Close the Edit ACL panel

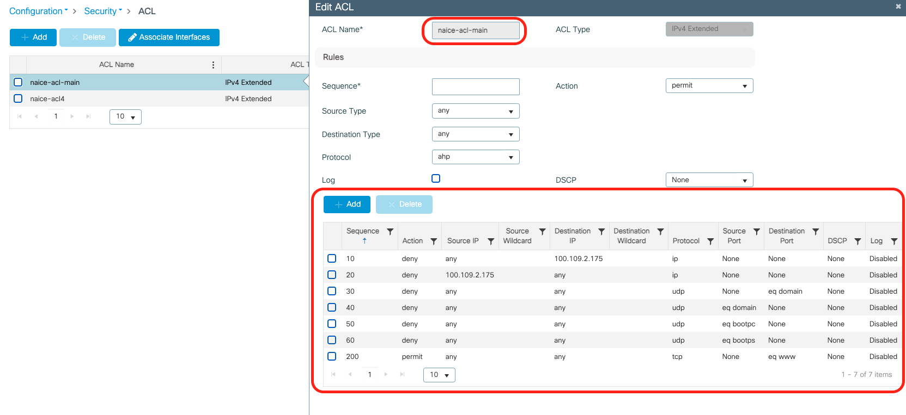(898, 7)
